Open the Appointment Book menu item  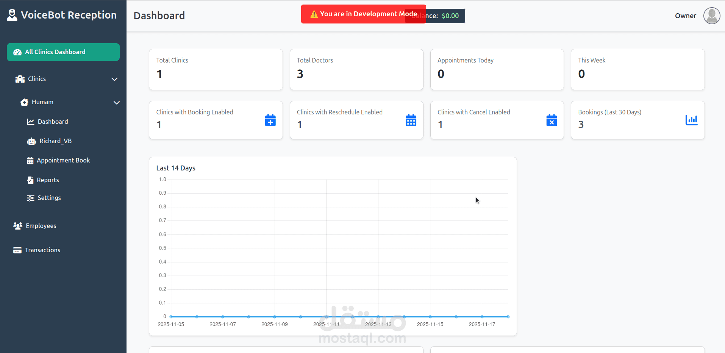tap(63, 160)
